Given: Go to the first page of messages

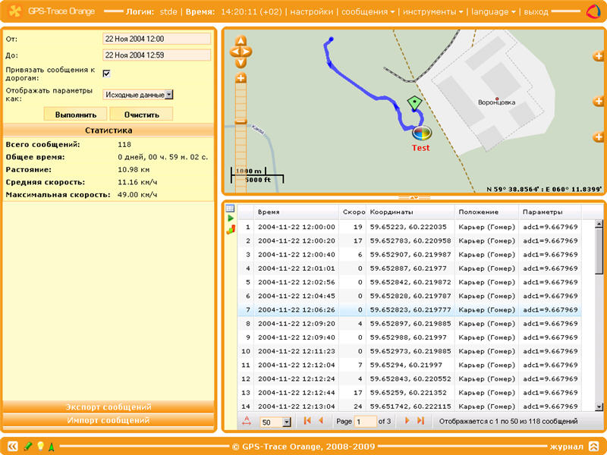Looking at the screenshot, I should 307,421.
